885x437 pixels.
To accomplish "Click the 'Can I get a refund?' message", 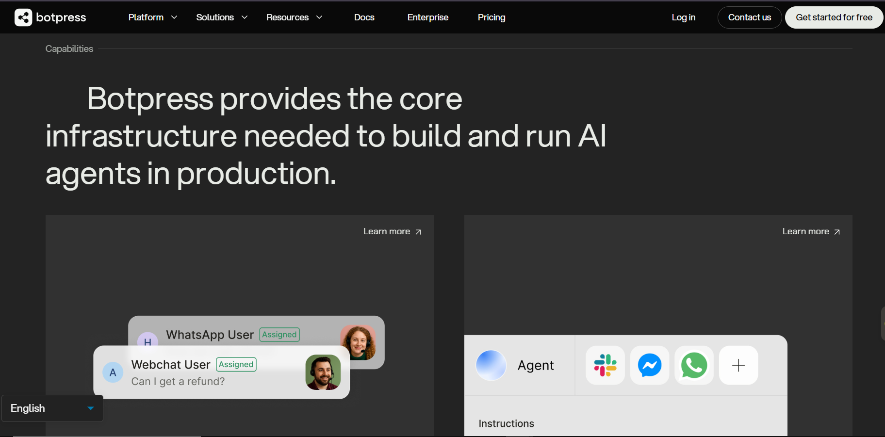I will click(178, 382).
